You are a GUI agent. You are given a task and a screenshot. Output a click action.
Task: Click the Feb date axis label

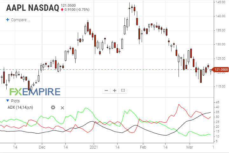[143, 147]
